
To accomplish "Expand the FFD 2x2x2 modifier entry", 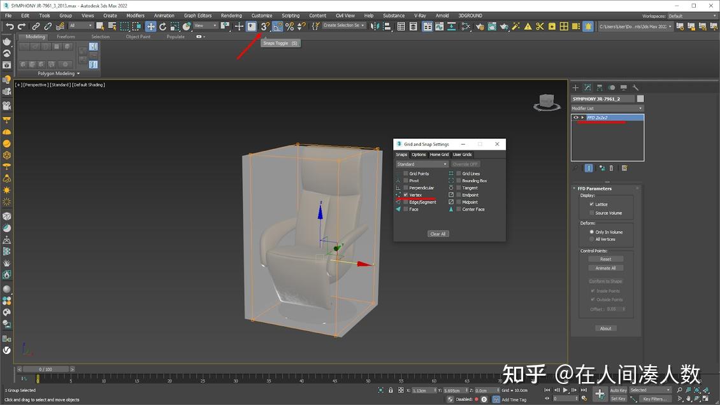I will point(582,117).
